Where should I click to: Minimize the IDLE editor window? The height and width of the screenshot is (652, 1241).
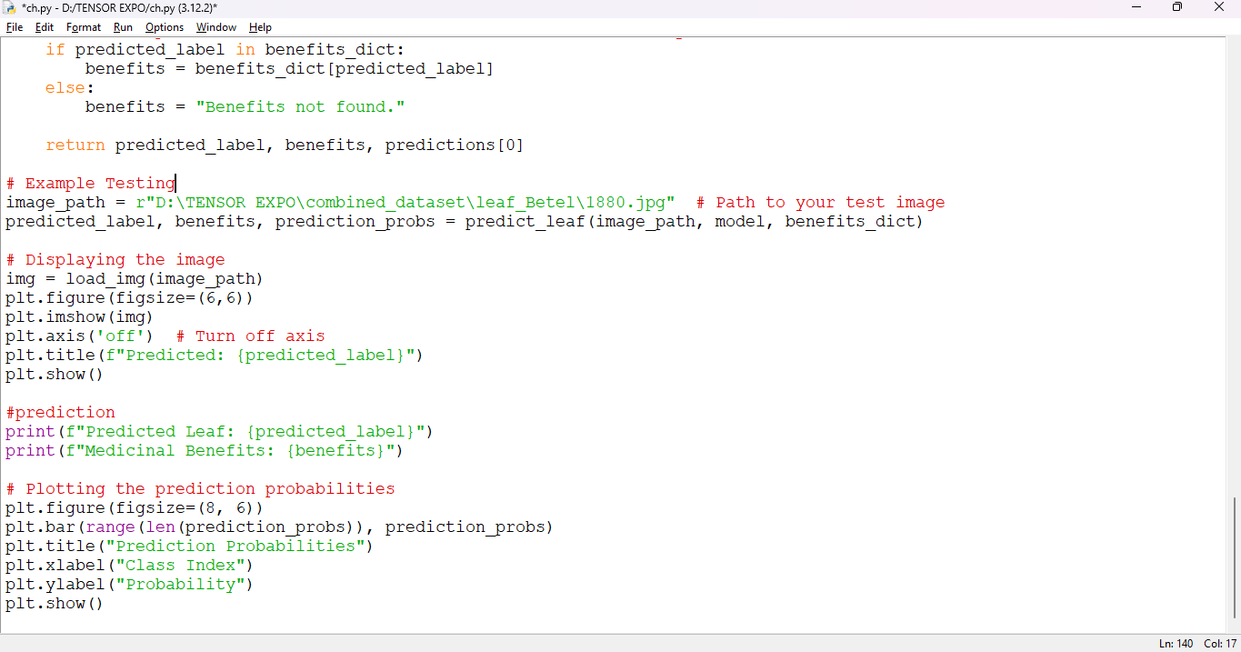tap(1136, 8)
